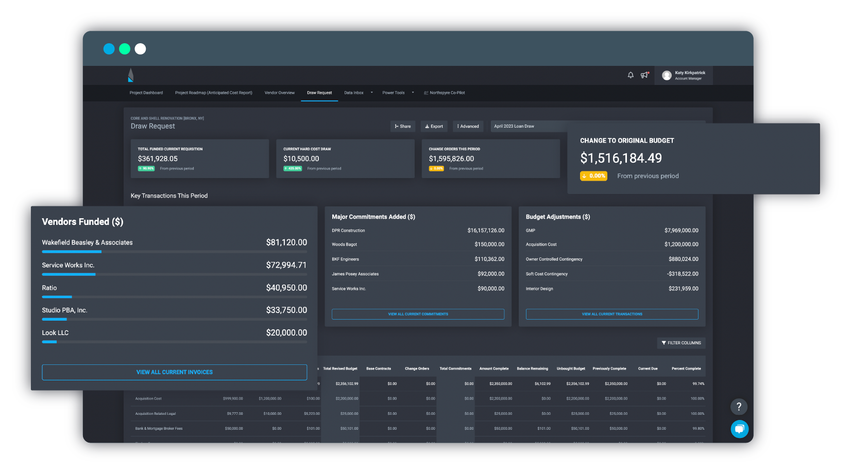Click the $10,500.00 hard cost draw
The width and height of the screenshot is (851, 474).
tap(301, 159)
